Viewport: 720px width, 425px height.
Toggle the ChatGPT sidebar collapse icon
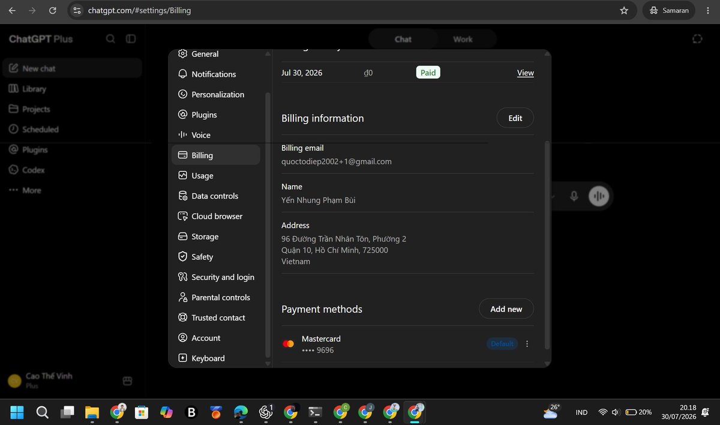click(131, 39)
